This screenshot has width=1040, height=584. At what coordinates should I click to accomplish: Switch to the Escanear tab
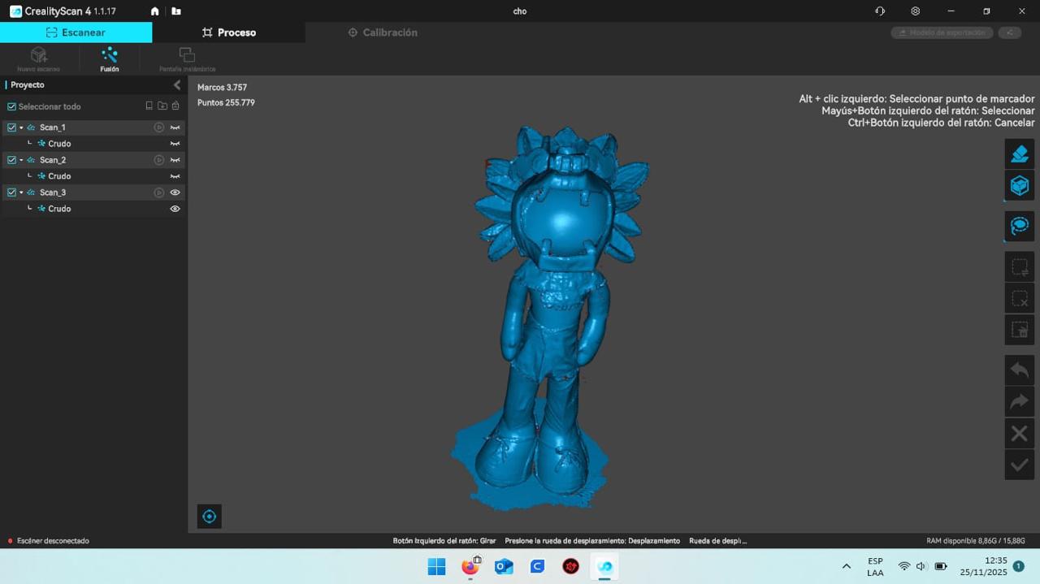pyautogui.click(x=76, y=32)
